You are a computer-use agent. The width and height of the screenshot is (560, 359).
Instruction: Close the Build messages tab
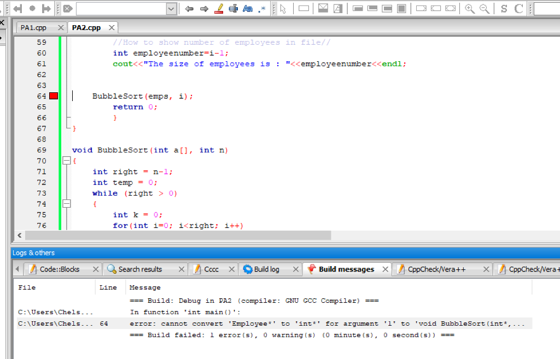386,269
